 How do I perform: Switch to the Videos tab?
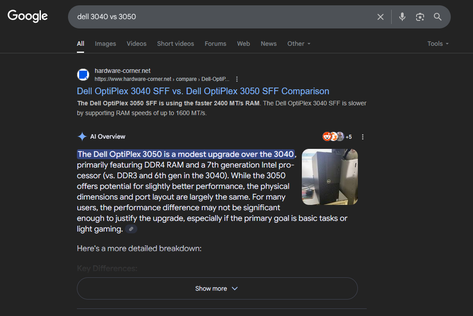136,44
